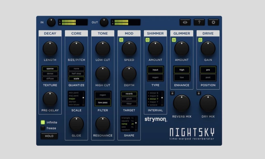265x159 pixels.
Task: Open the hamburger menu on the Interval list
Action: point(162,105)
